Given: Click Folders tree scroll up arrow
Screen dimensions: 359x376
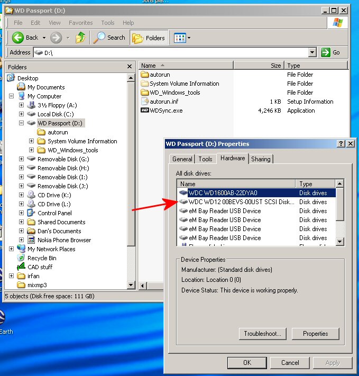Looking at the screenshot, I should pyautogui.click(x=131, y=78).
